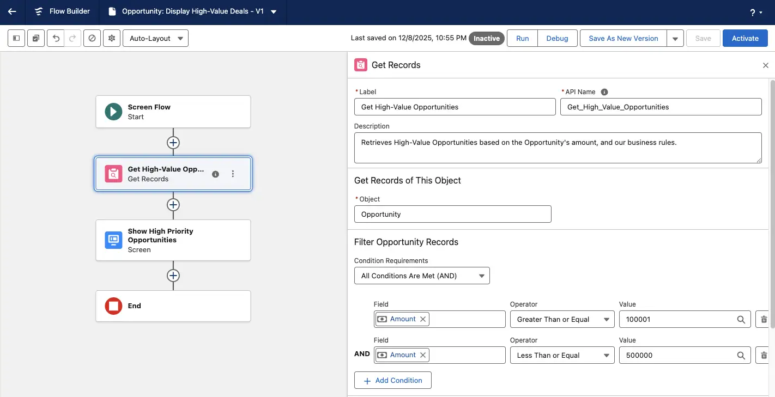
Task: Select Show High Priority Opportunities node
Action: 173,240
